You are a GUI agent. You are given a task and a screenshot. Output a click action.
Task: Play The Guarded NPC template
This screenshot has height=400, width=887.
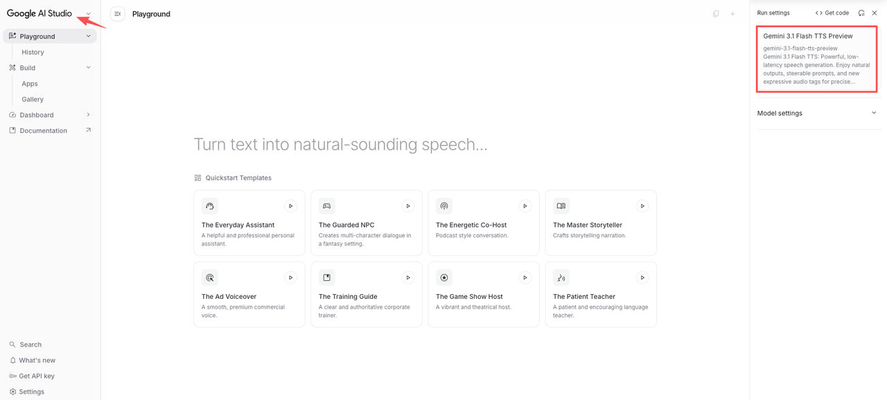[407, 206]
